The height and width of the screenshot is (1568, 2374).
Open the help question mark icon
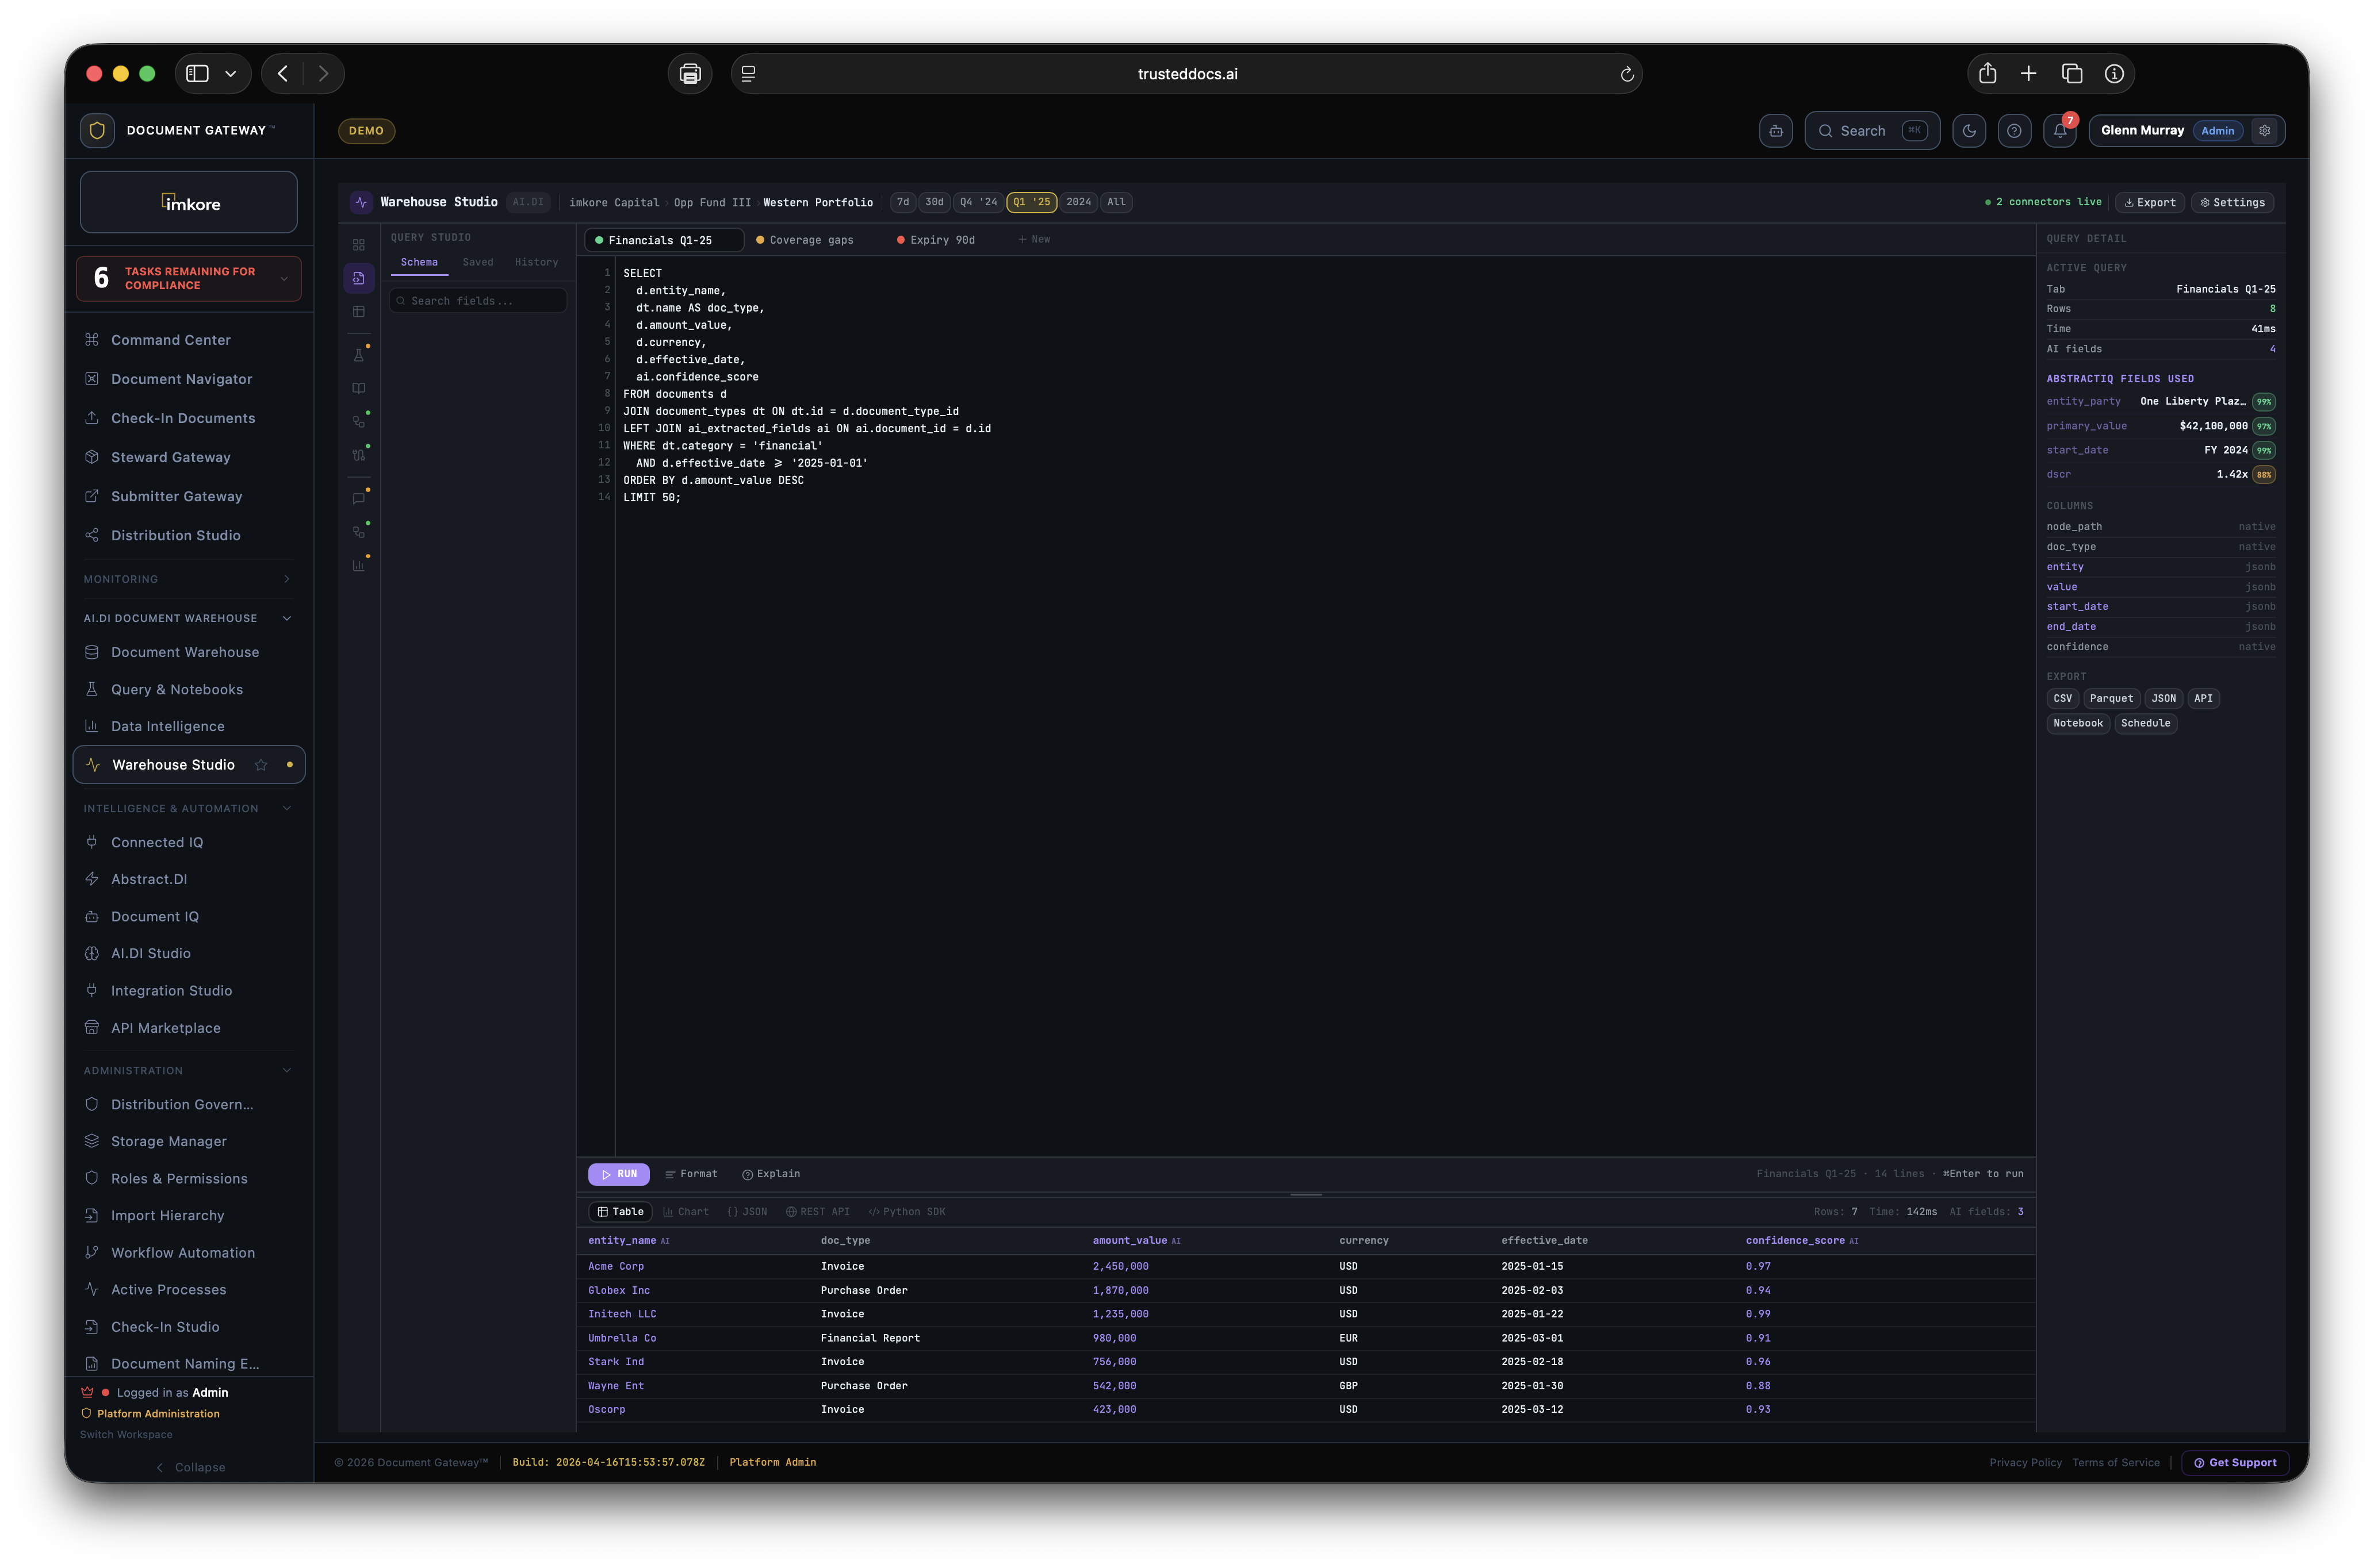[x=2013, y=131]
